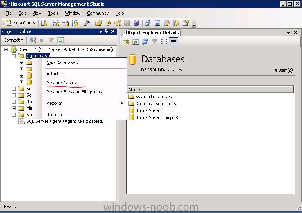Open the Connect dropdown in Object Explorer

pos(13,40)
